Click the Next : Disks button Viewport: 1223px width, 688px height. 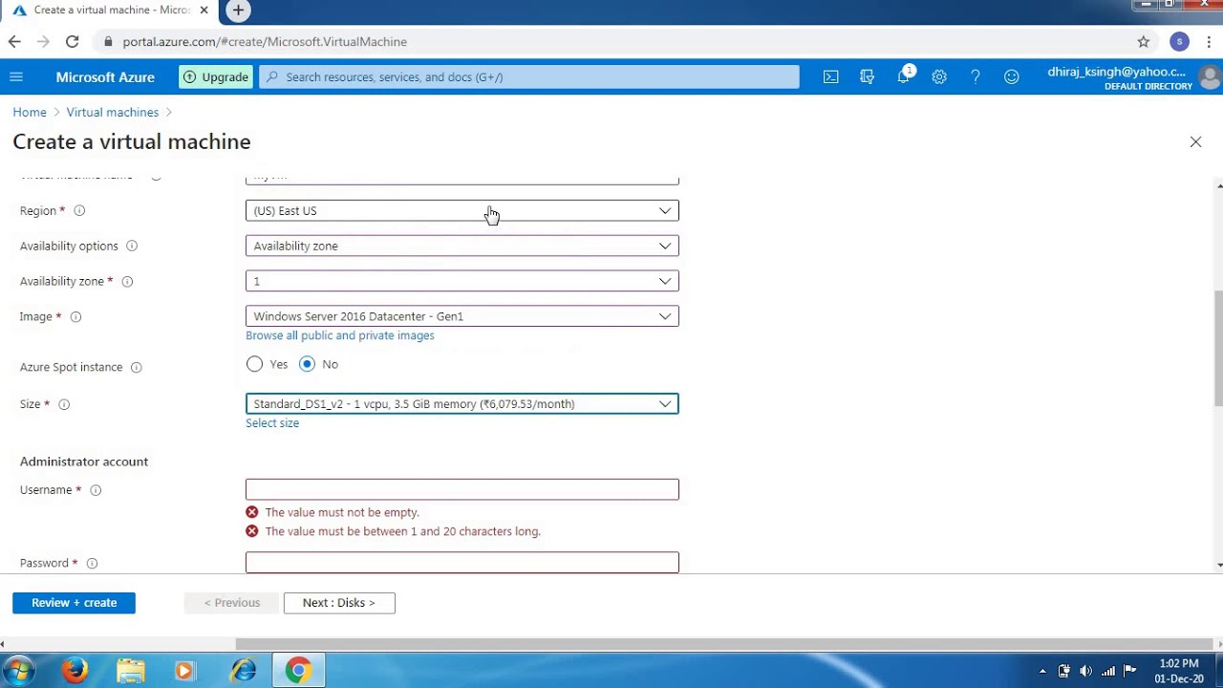339,603
